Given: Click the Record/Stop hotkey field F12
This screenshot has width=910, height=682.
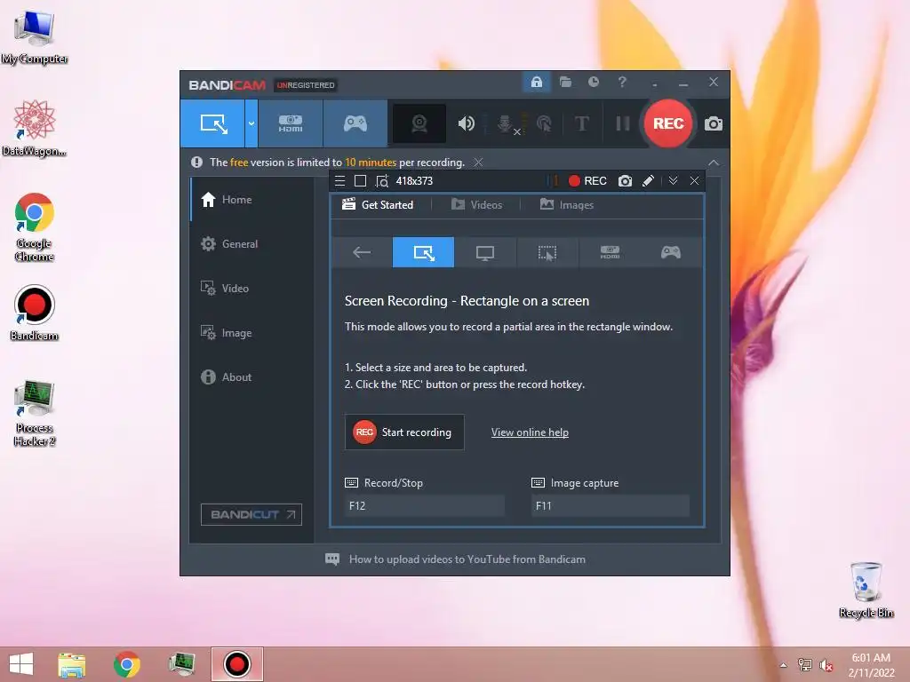Looking at the screenshot, I should (424, 505).
